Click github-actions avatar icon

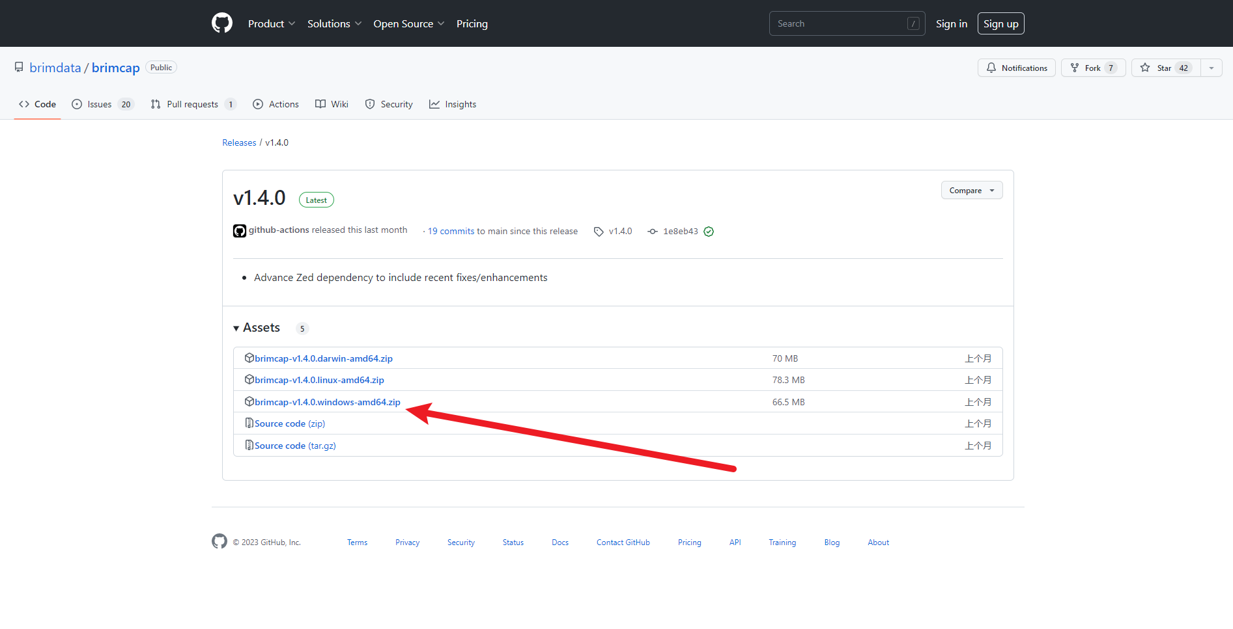pos(240,231)
